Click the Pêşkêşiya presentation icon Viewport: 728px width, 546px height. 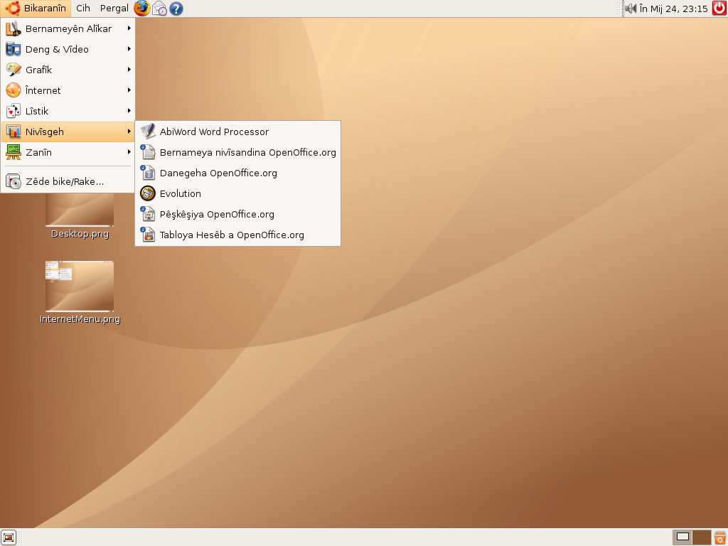[148, 214]
